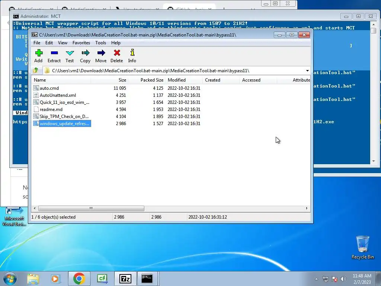
Task: Click the MCT console scrollbar down arrow
Action: 374,161
